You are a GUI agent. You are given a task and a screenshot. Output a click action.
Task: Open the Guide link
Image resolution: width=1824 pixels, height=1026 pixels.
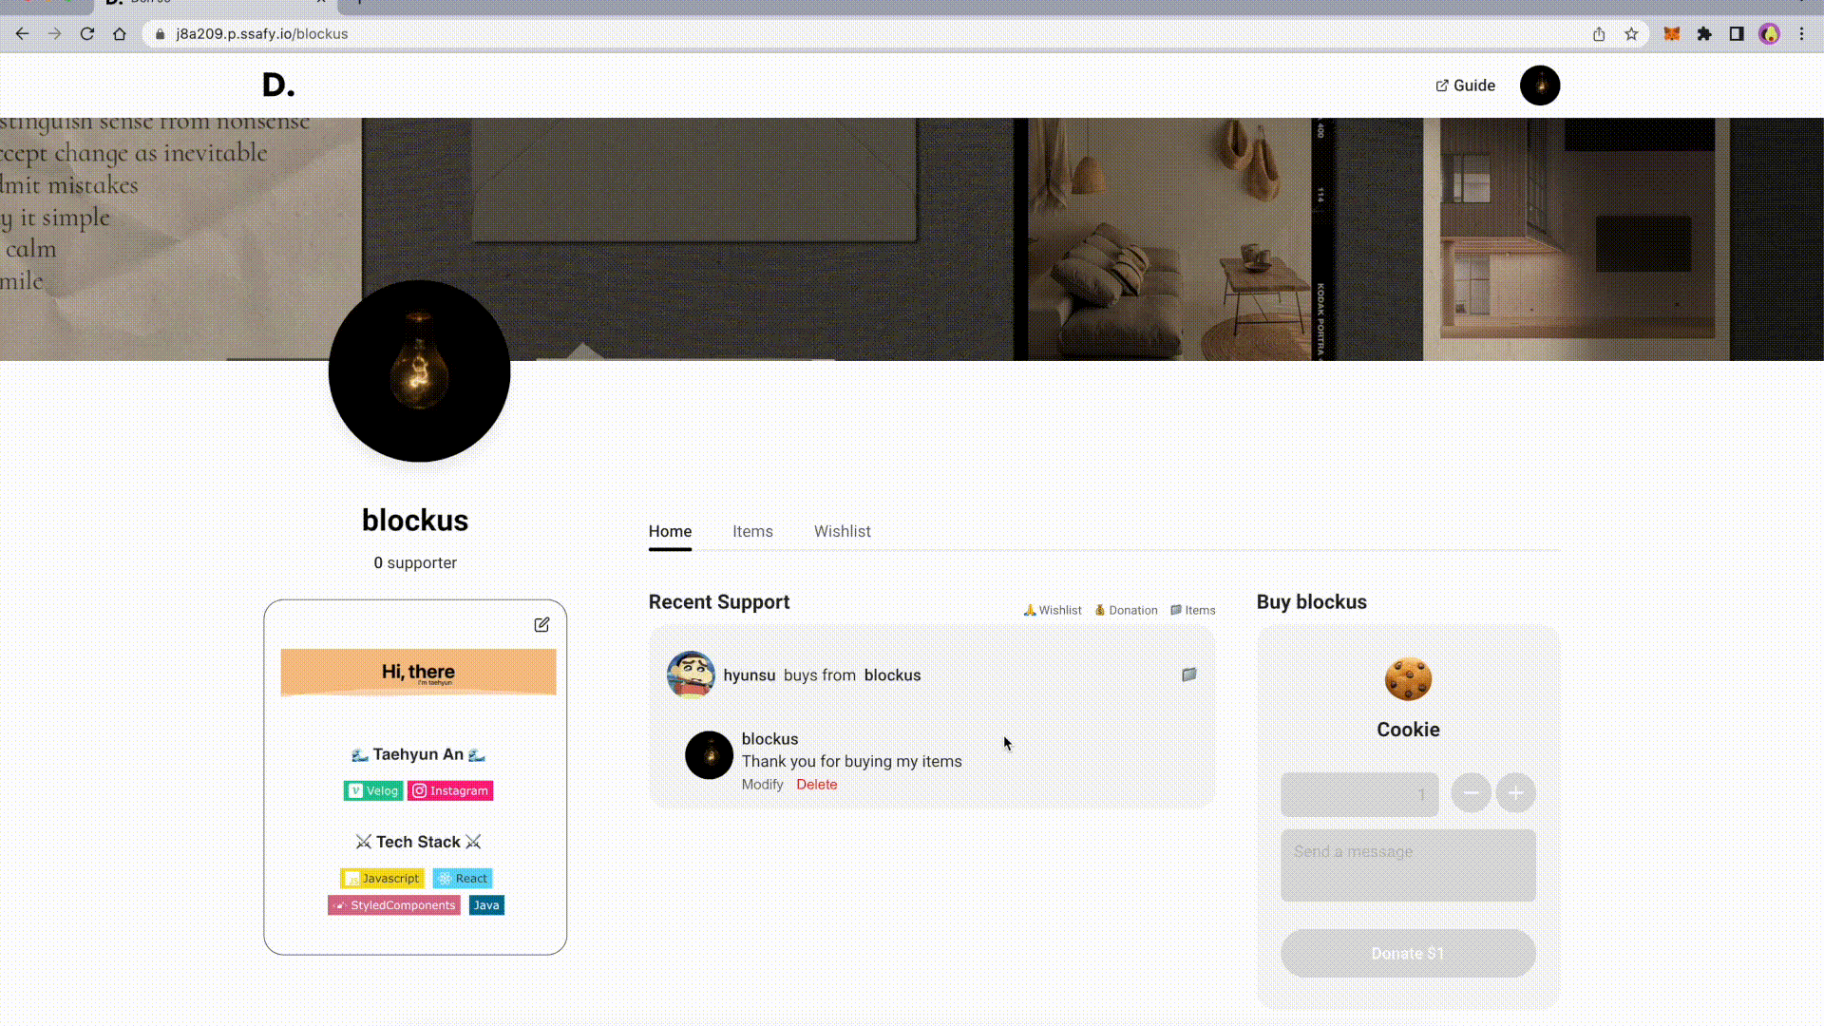click(x=1465, y=85)
